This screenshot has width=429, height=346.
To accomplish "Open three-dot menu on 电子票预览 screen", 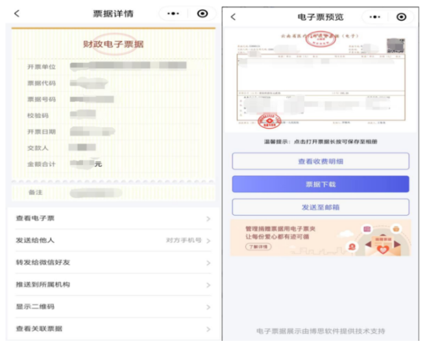I will (x=374, y=17).
